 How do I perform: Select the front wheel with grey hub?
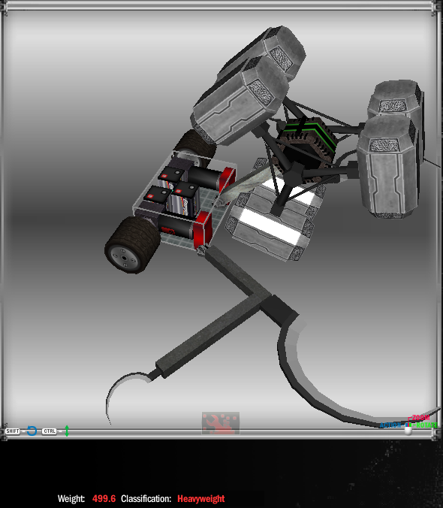[x=133, y=245]
